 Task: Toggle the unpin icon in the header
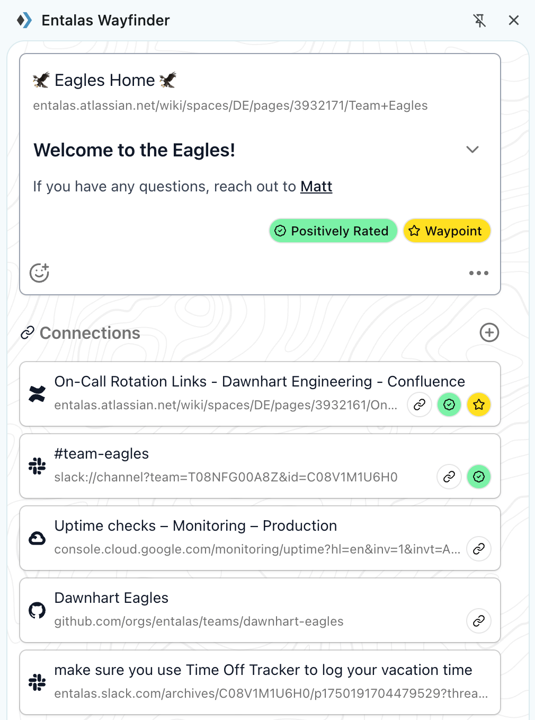tap(479, 20)
